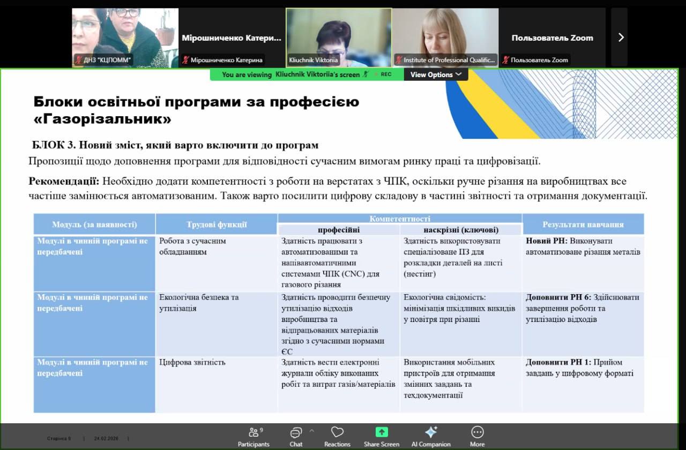
Task: Click muted mic icon on Пользователь Zoom label
Action: [x=505, y=60]
